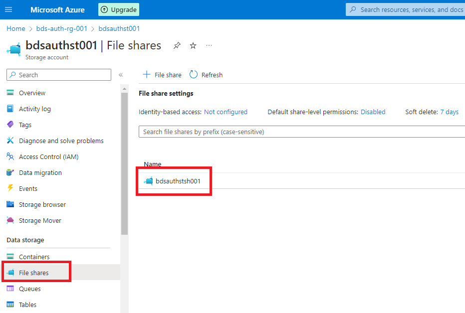Viewport: 465px width, 313px height.
Task: Click the Data migration icon
Action: point(10,172)
